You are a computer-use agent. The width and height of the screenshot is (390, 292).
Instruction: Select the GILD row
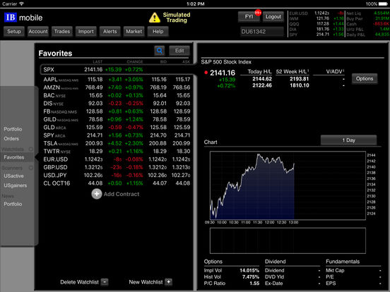pyautogui.click(x=117, y=119)
